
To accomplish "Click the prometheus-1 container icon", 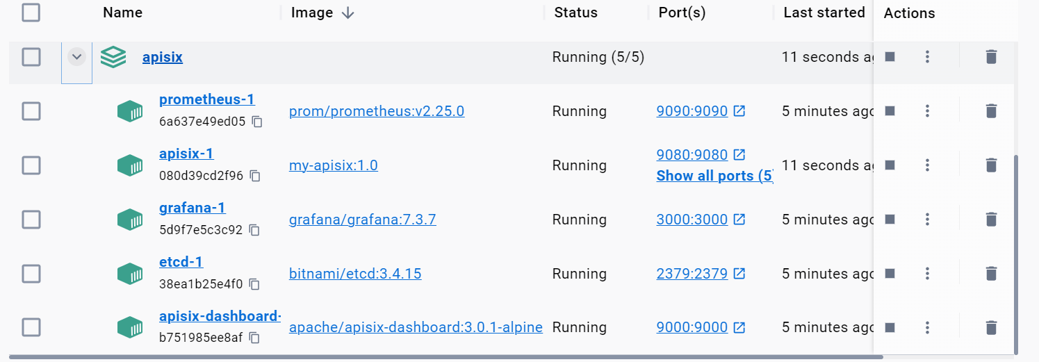I will click(x=130, y=111).
